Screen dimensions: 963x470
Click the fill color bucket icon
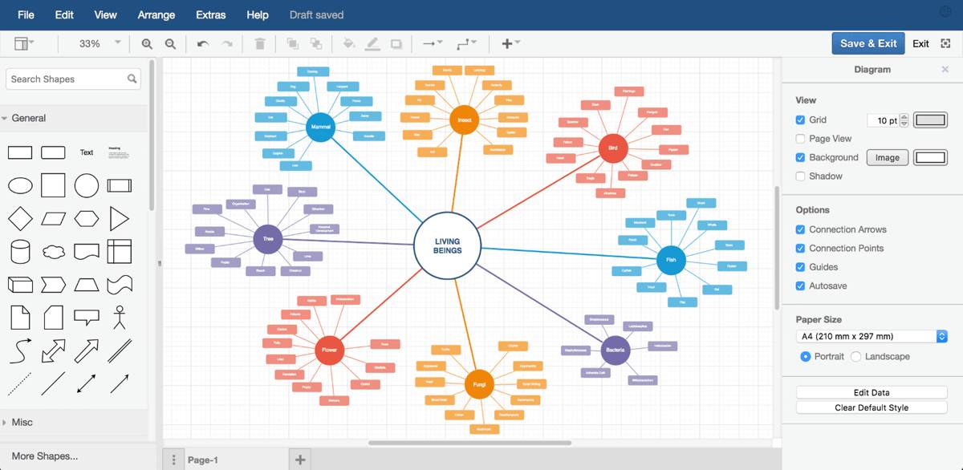(x=349, y=44)
